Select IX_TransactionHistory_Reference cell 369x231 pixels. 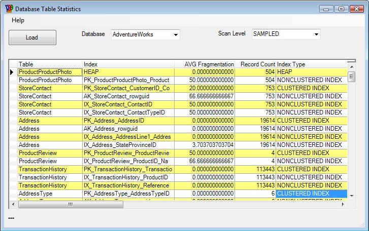(x=128, y=185)
